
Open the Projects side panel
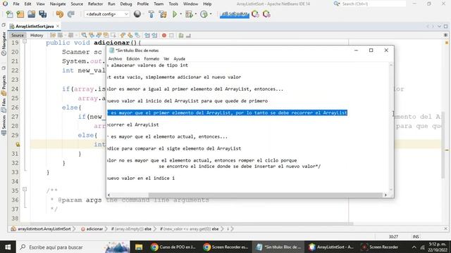[4, 85]
